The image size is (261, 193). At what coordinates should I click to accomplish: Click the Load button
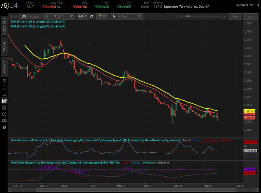pyautogui.click(x=251, y=16)
